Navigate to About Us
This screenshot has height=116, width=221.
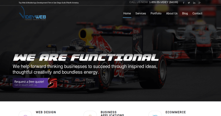coord(172,13)
